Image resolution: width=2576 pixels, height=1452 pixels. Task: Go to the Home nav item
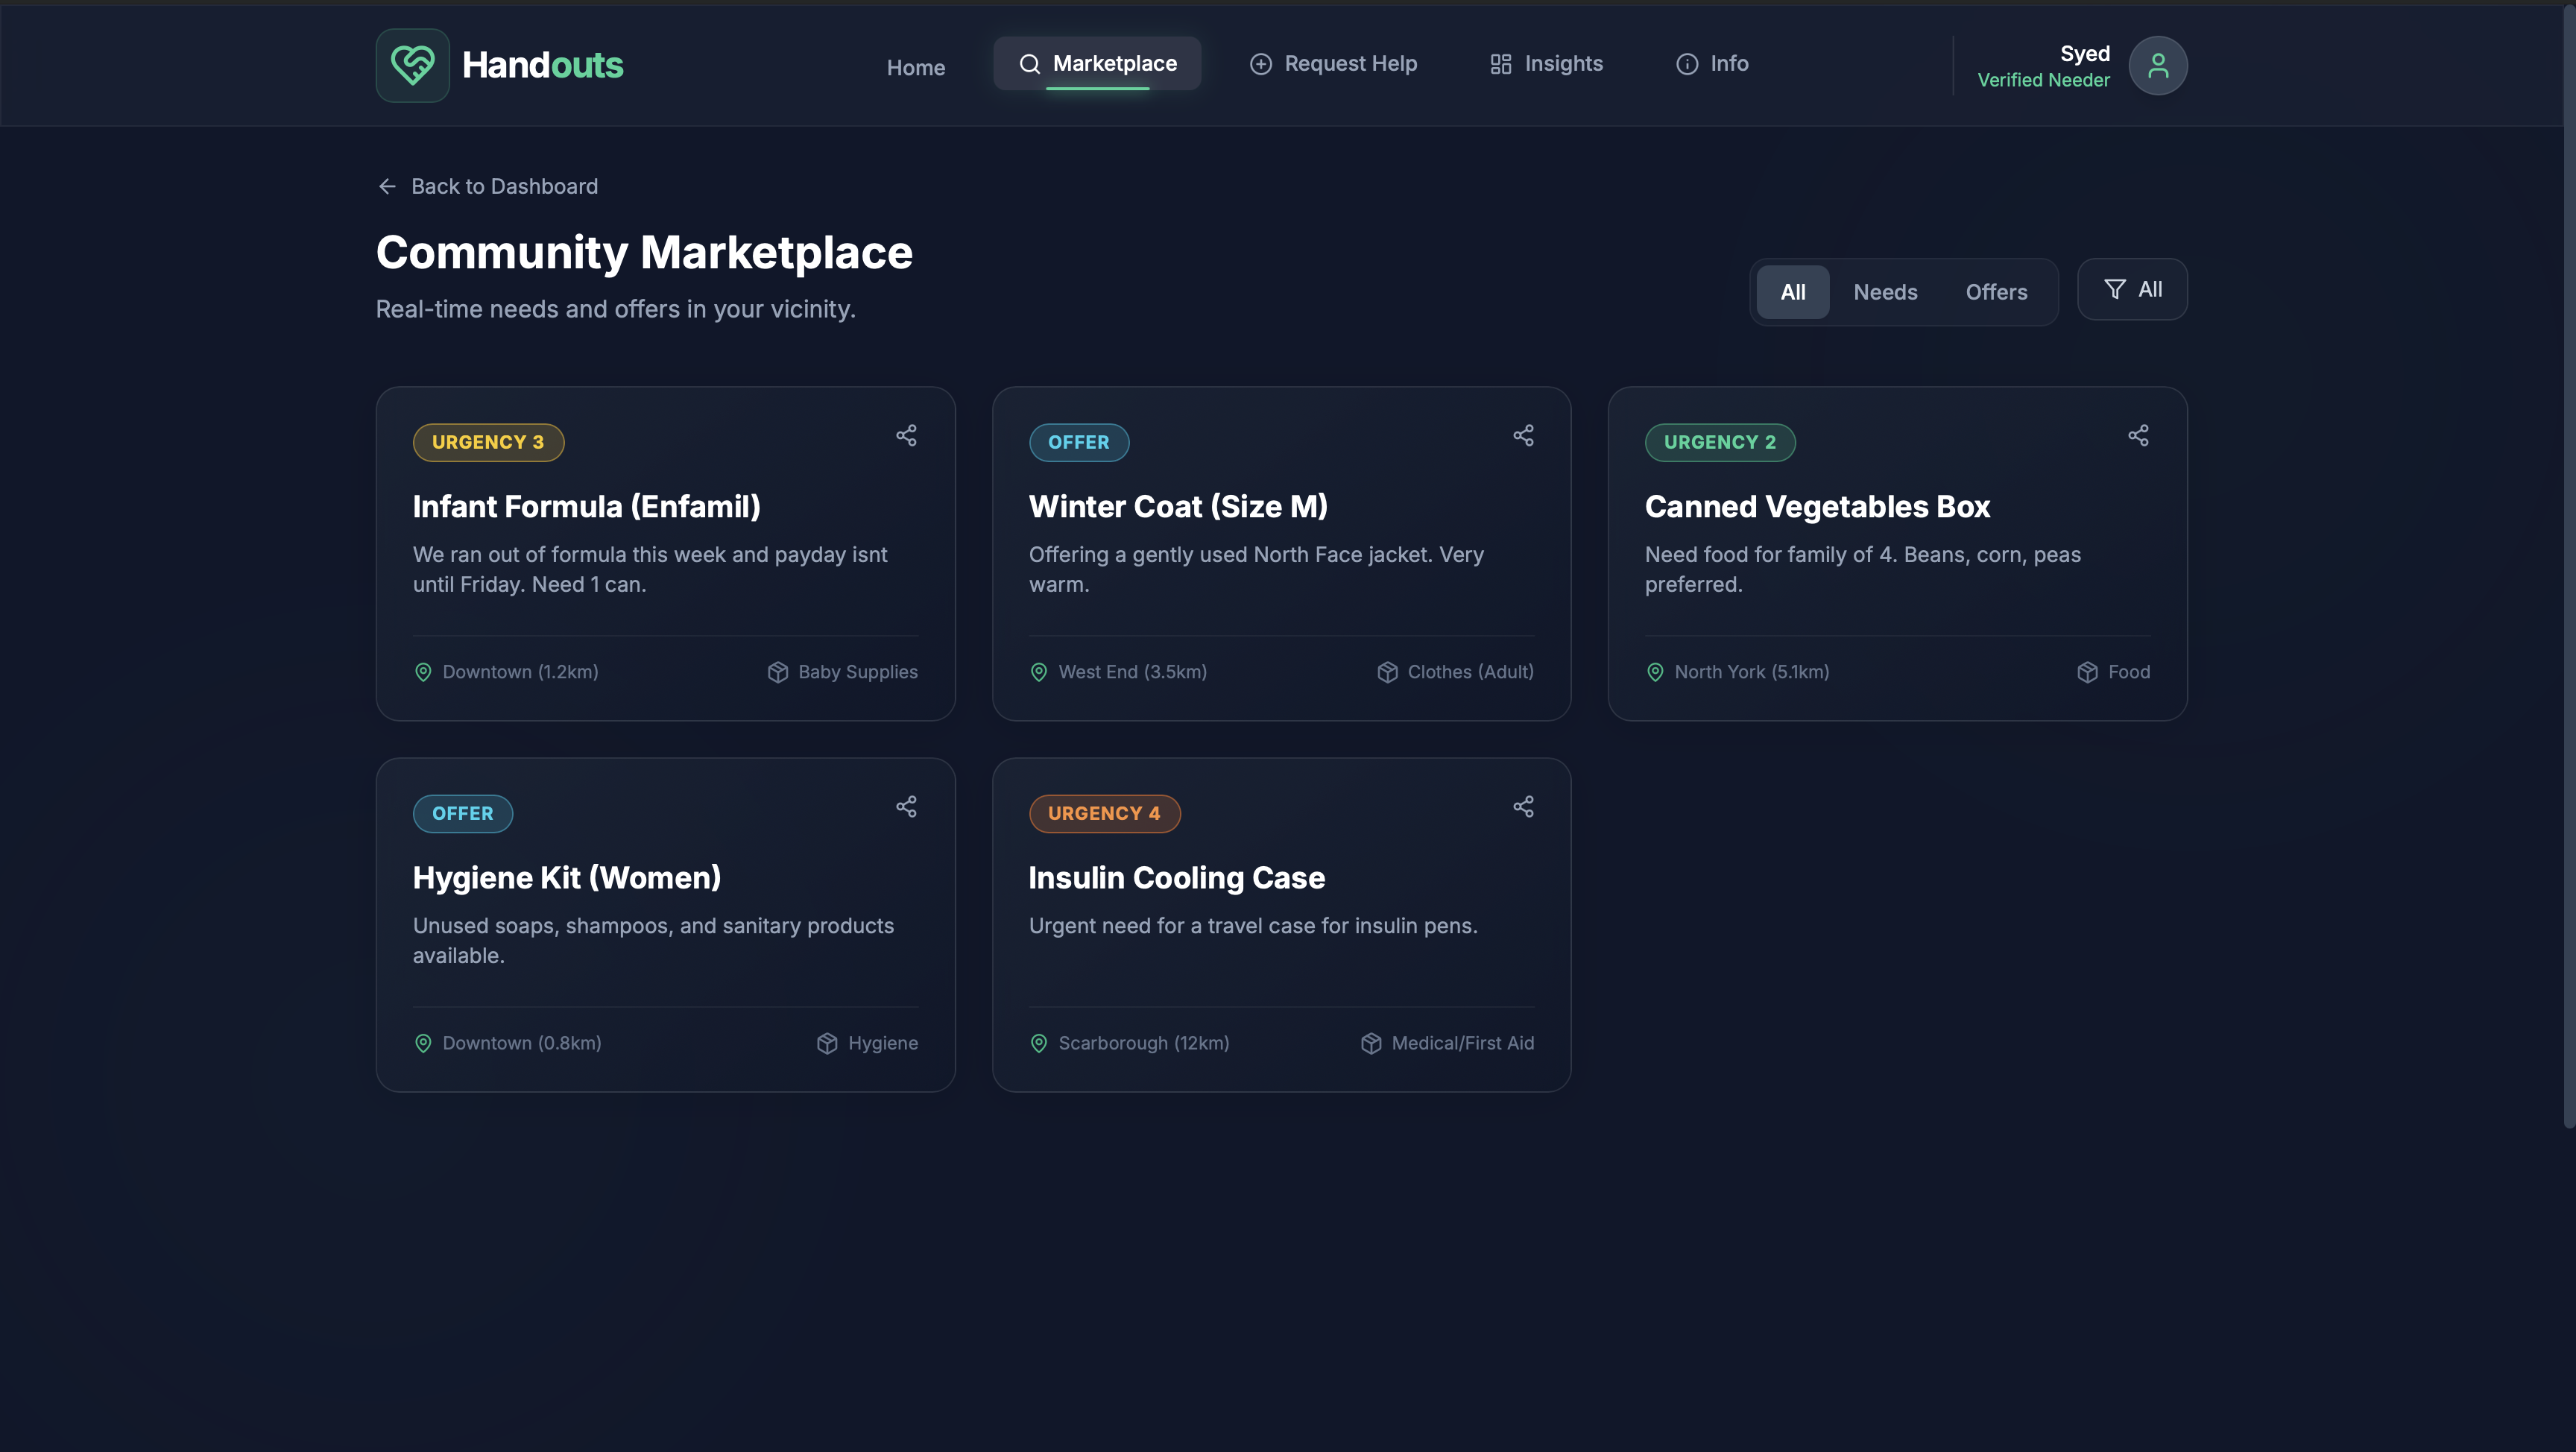[x=915, y=67]
